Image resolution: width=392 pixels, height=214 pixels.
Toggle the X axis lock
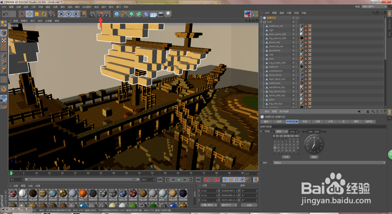pyautogui.click(x=61, y=14)
